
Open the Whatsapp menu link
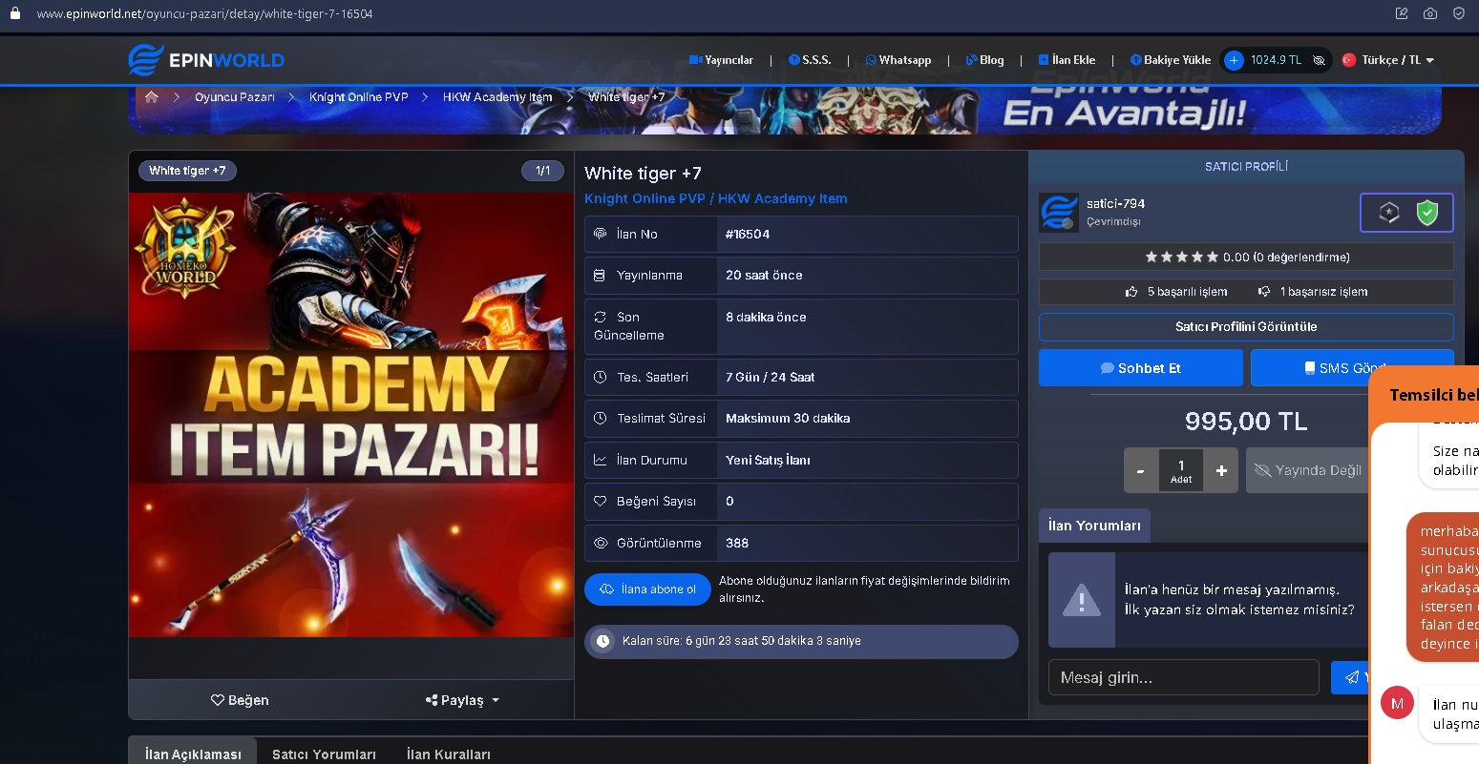coord(898,60)
